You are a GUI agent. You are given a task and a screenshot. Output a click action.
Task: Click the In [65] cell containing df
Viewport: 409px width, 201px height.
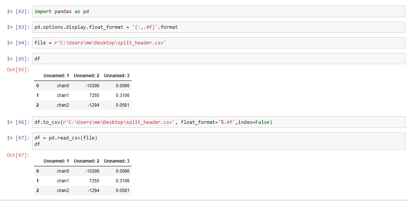tap(218, 59)
